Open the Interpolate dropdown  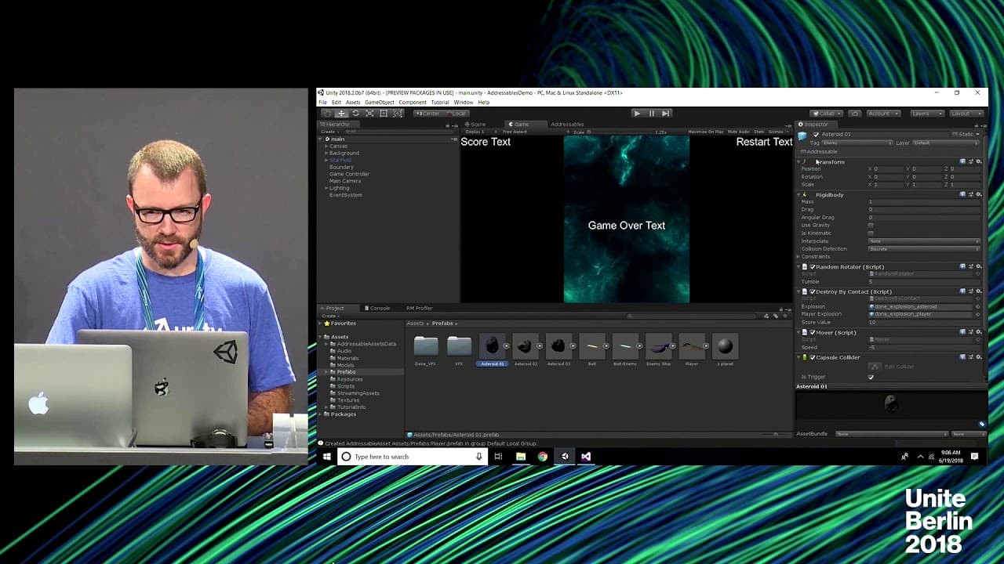click(924, 241)
